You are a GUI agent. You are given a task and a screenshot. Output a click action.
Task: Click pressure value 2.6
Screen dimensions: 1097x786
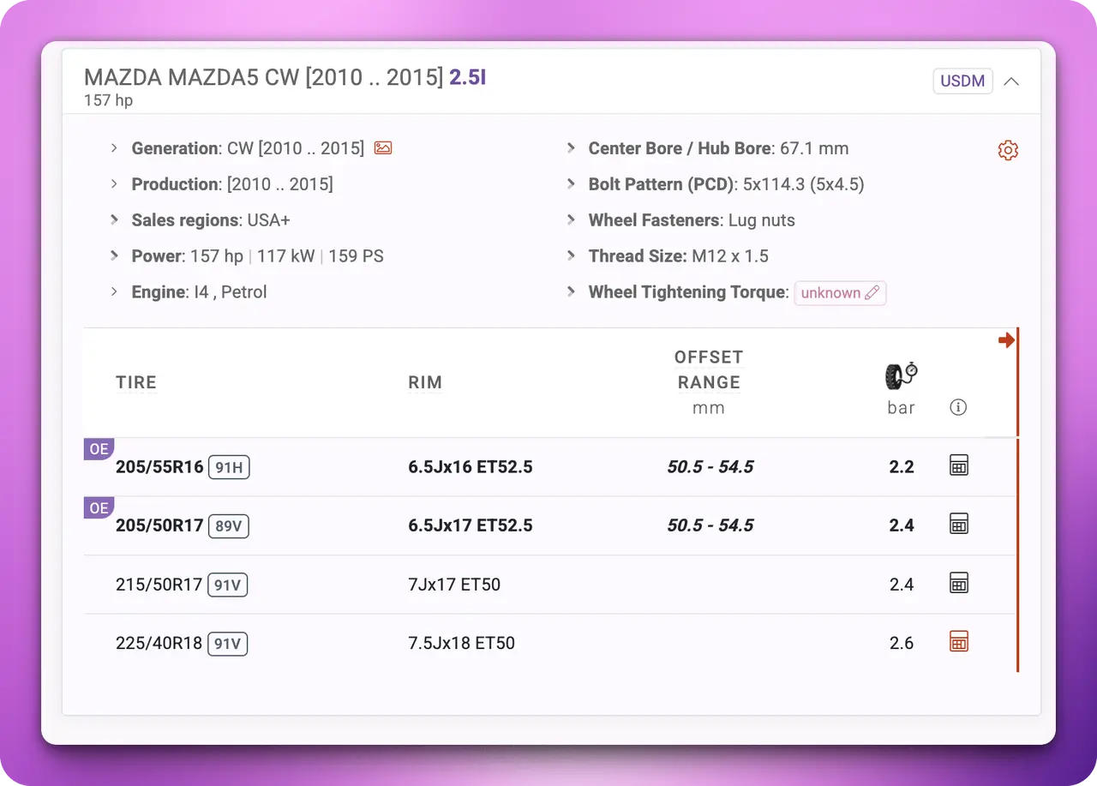pos(902,643)
